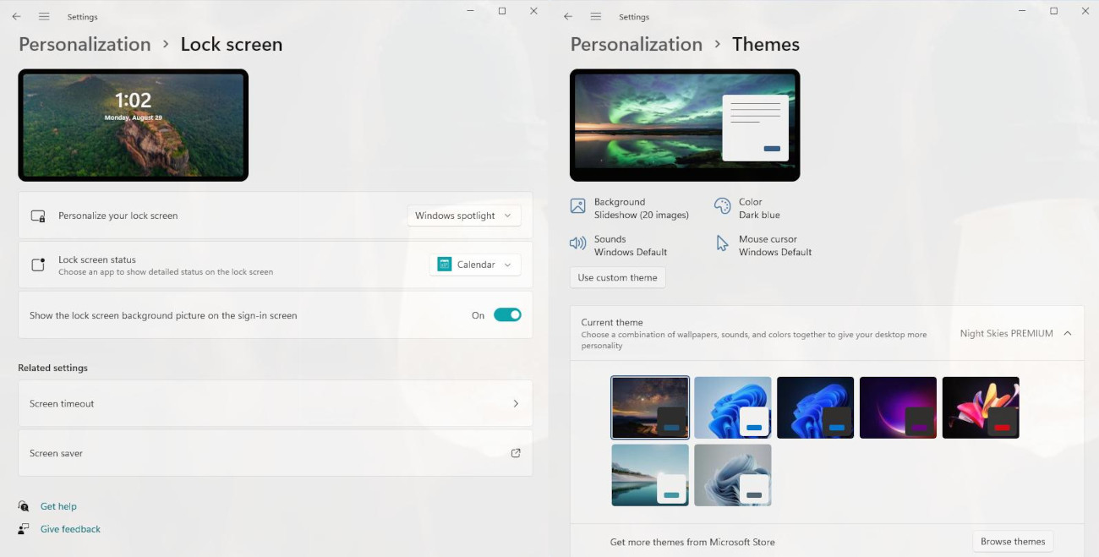Select the Windows light bloom theme
Image resolution: width=1099 pixels, height=557 pixels.
coord(733,407)
